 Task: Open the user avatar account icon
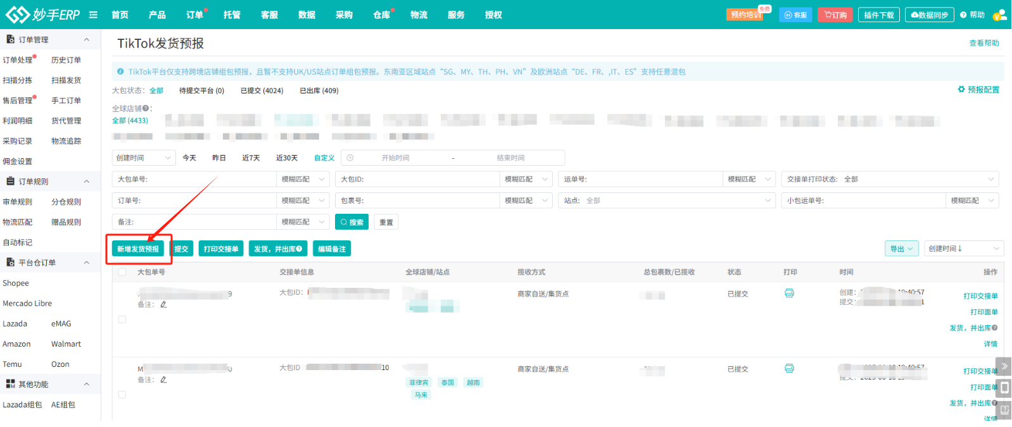coord(1000,15)
